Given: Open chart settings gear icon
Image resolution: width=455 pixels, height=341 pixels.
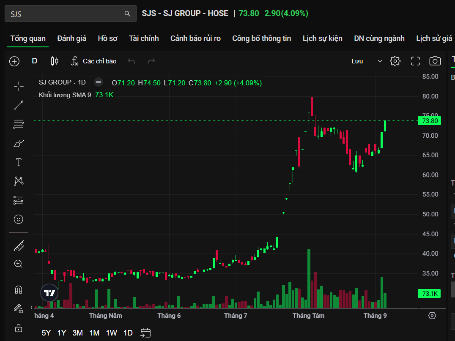Looking at the screenshot, I should pos(395,61).
